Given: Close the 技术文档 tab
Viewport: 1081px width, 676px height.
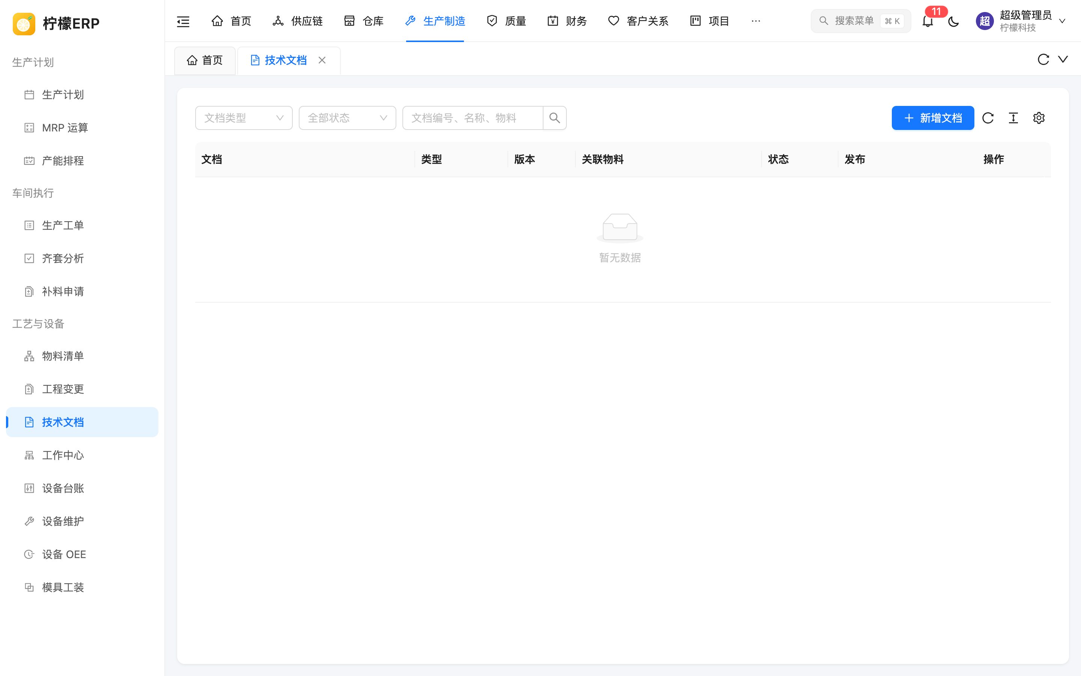Looking at the screenshot, I should [x=322, y=60].
